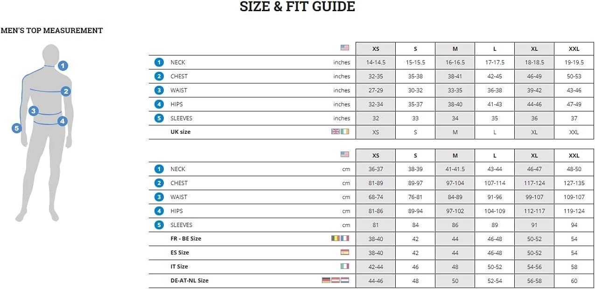Viewport: 595px width, 289px height.
Task: Click the number 1 neck marker on the mannequin
Action: 63,66
